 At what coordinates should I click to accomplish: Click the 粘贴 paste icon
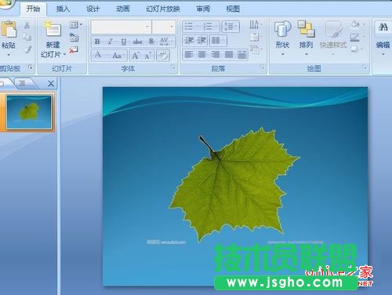pos(9,29)
